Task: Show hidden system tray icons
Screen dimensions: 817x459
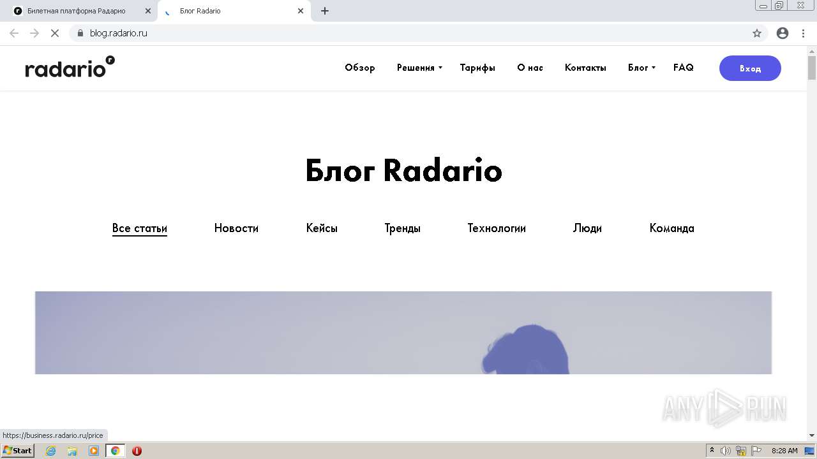Action: [x=712, y=451]
